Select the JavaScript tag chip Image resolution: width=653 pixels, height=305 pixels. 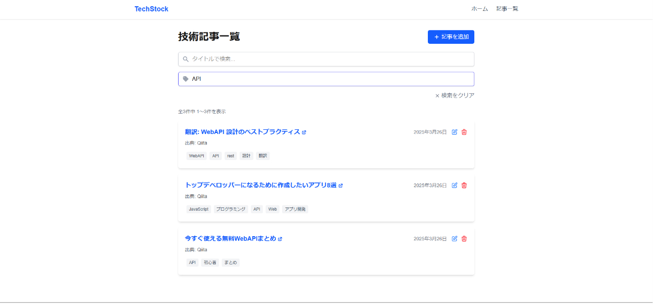pos(199,209)
